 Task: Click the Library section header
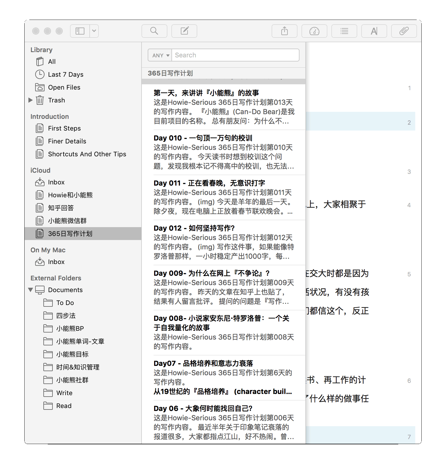[x=41, y=50]
